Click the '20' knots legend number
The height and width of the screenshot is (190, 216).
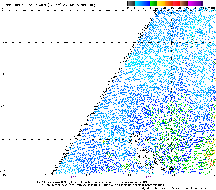157,8
